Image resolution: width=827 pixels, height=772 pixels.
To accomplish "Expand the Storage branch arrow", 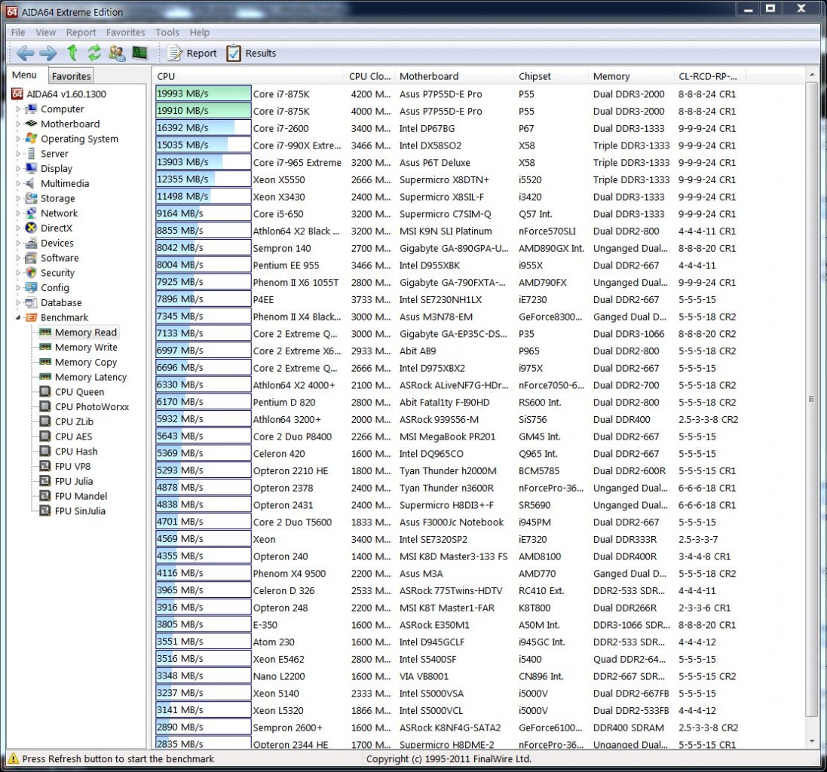I will tap(18, 198).
